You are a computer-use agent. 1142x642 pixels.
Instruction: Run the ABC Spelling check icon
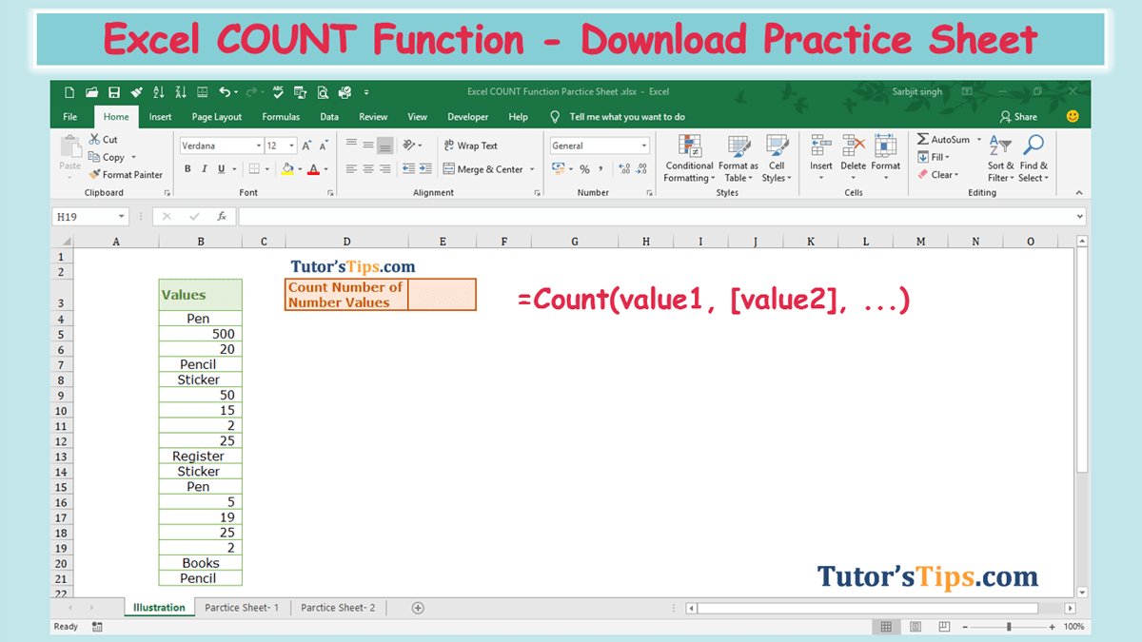(x=278, y=92)
